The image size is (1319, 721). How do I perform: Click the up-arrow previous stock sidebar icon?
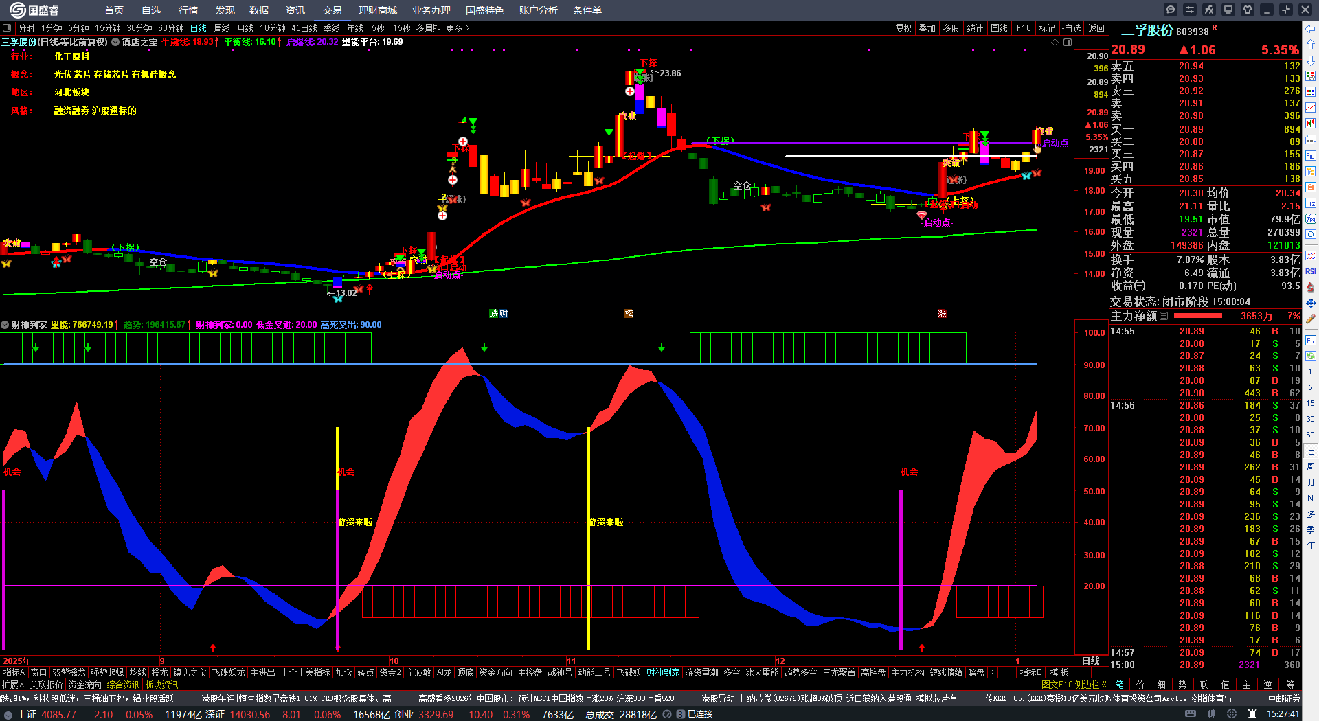[x=1311, y=45]
